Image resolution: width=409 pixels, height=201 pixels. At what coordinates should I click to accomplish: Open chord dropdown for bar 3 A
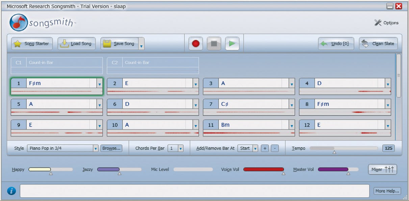click(292, 83)
